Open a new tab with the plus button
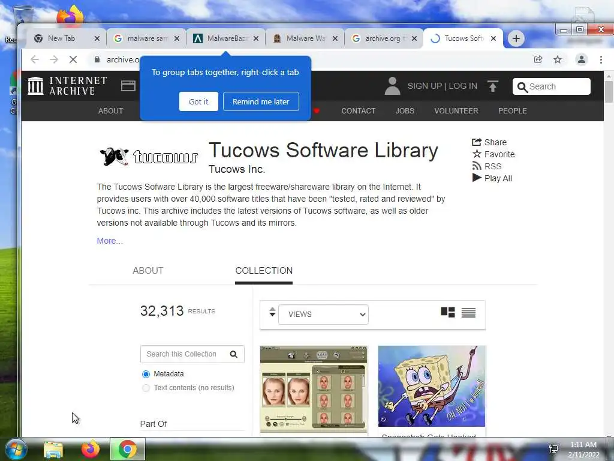Image resolution: width=614 pixels, height=461 pixels. [x=516, y=38]
